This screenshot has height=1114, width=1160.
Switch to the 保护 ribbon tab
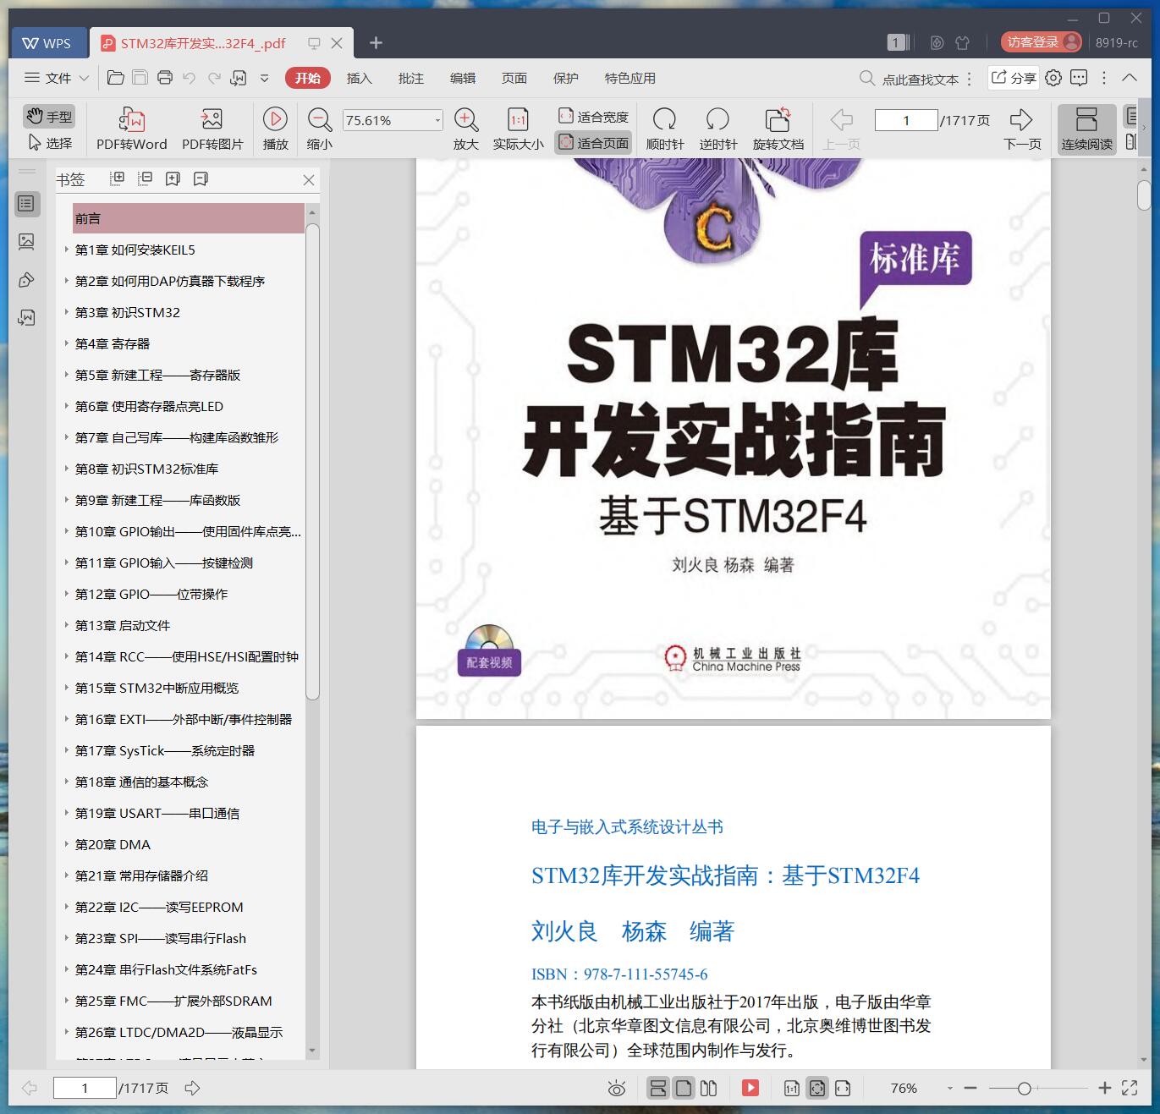click(x=565, y=78)
